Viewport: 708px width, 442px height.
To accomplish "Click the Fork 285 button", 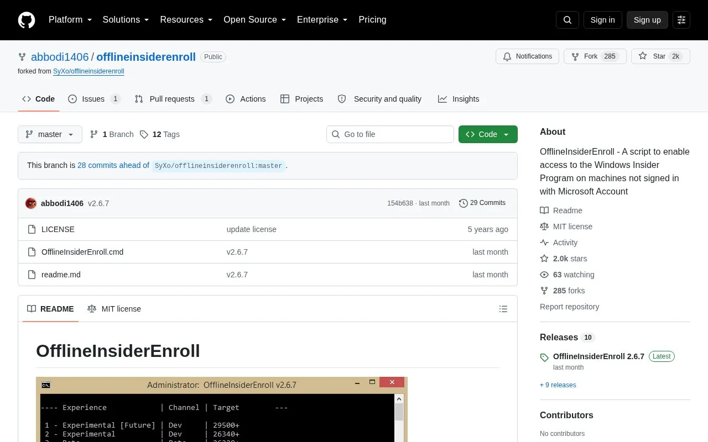I will click(595, 56).
